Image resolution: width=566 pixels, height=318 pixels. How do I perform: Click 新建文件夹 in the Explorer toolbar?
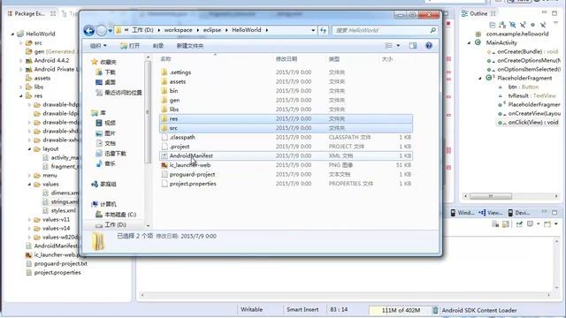tap(190, 46)
